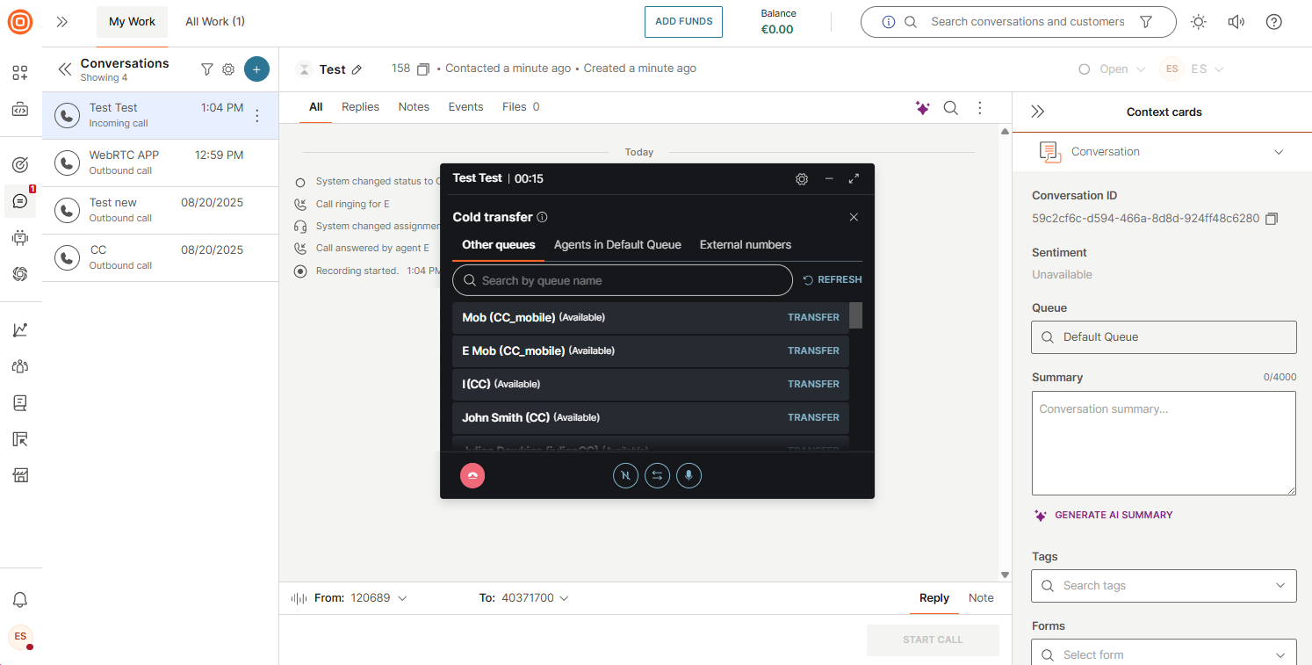Open call widget settings gear
This screenshot has height=665, width=1312.
[x=802, y=178]
